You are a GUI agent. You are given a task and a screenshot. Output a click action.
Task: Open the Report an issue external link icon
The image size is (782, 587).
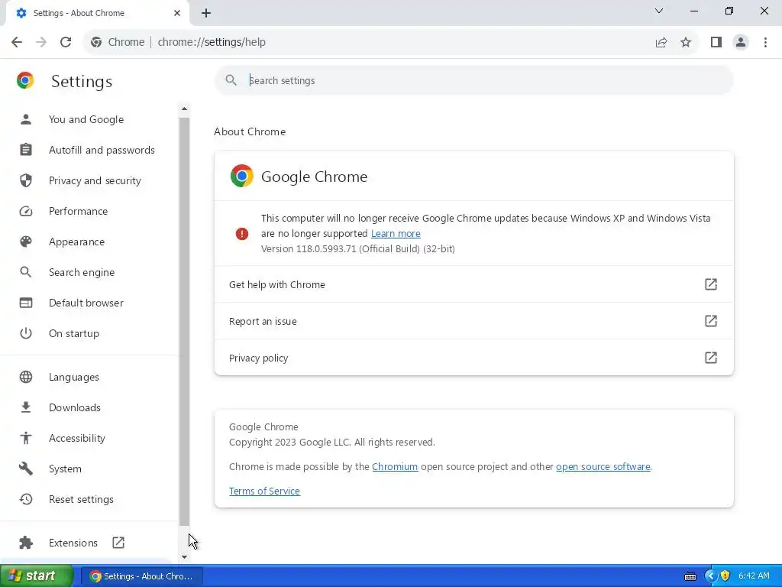[x=711, y=320]
